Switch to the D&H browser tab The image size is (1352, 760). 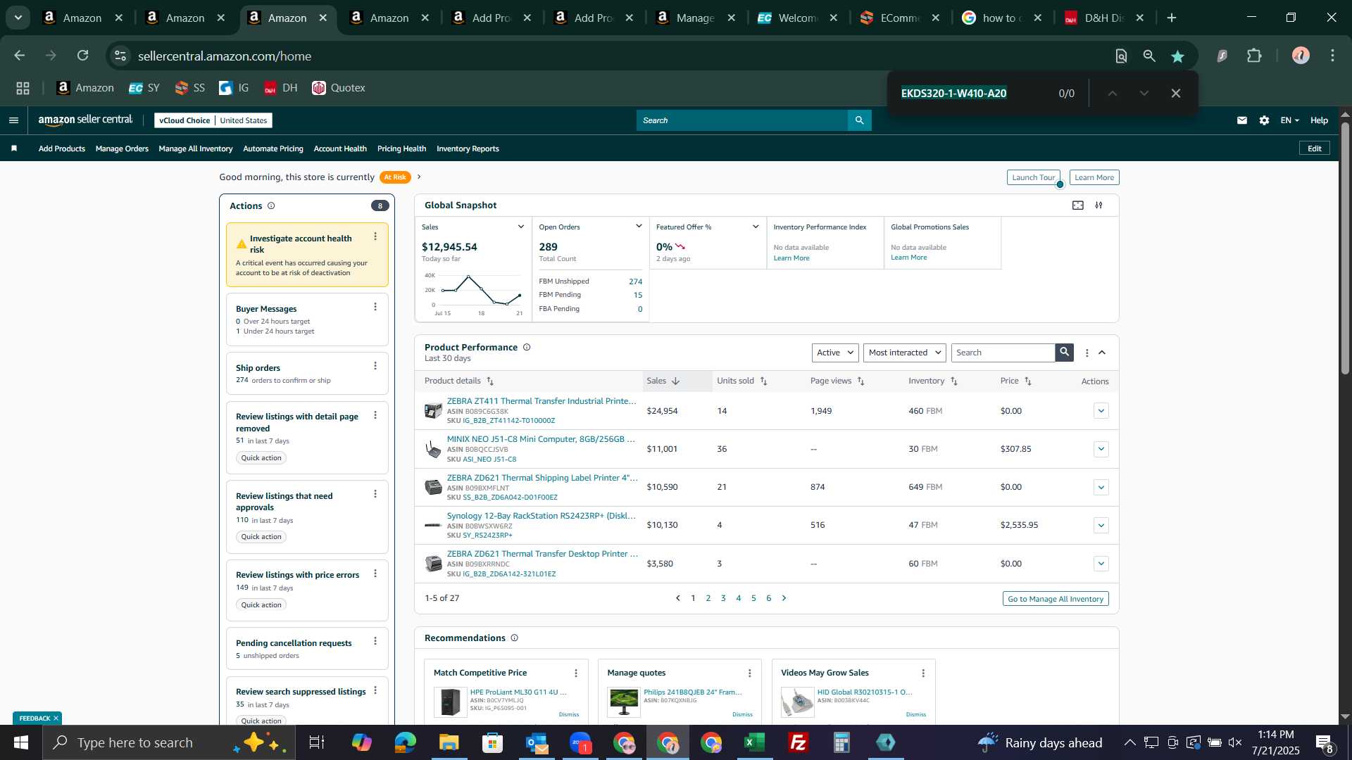(1103, 18)
